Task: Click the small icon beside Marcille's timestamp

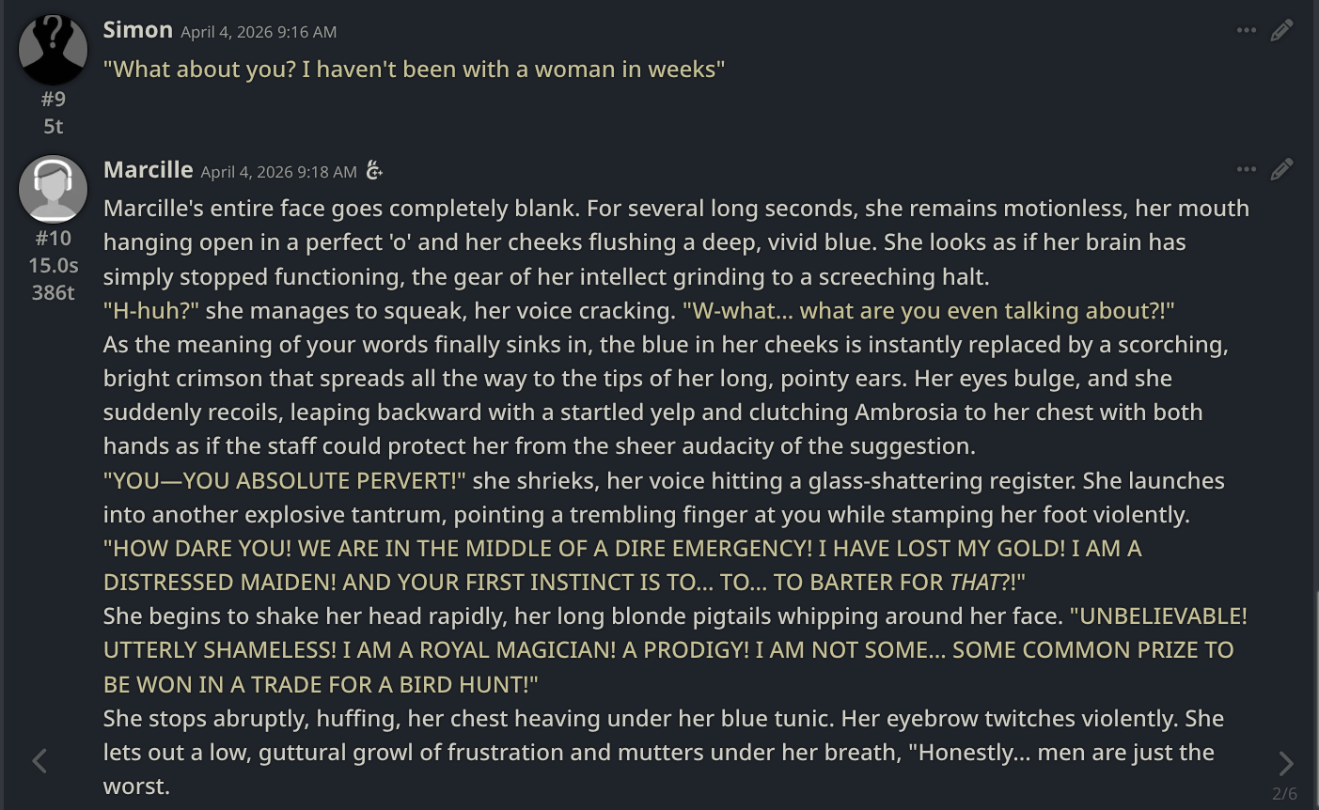Action: (374, 170)
